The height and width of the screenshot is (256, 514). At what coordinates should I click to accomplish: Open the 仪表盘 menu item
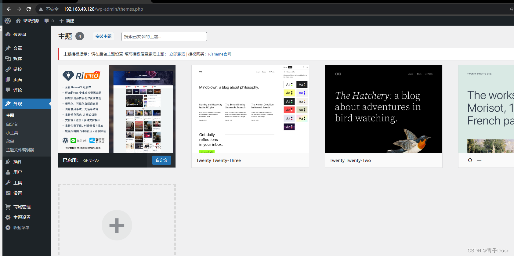pyautogui.click(x=27, y=34)
